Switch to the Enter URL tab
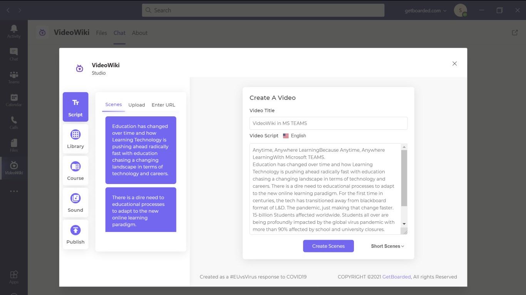This screenshot has height=295, width=526. coord(163,105)
